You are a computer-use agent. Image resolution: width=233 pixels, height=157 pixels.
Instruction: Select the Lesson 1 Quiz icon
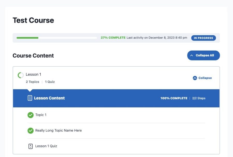(x=30, y=146)
